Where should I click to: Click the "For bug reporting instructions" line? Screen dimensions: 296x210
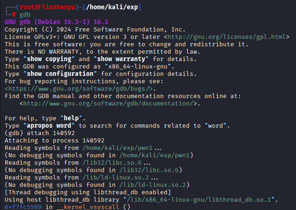click(x=84, y=81)
